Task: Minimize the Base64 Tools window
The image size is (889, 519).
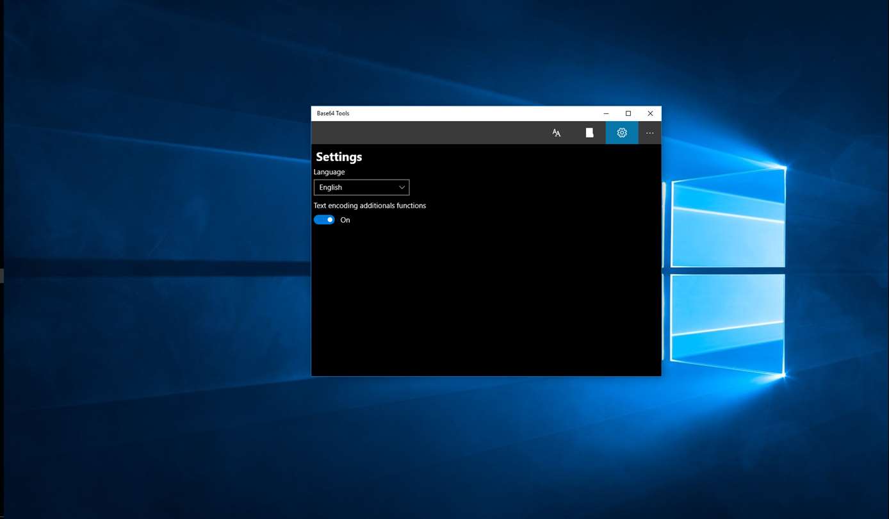Action: click(606, 113)
